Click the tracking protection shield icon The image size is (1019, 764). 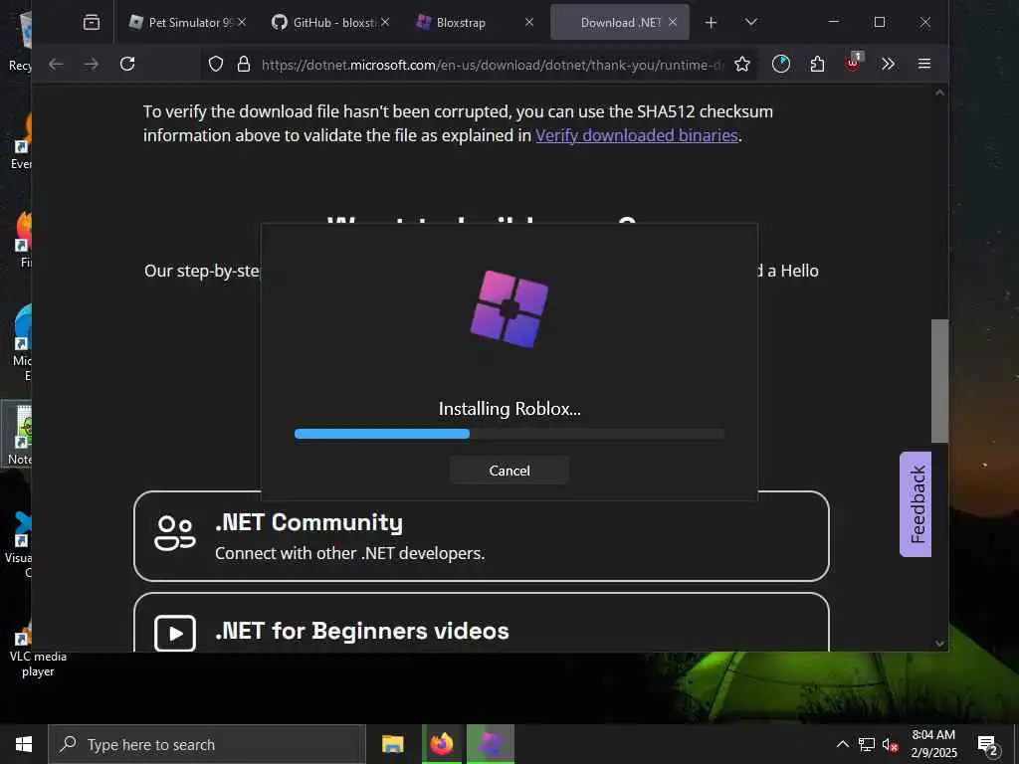216,64
